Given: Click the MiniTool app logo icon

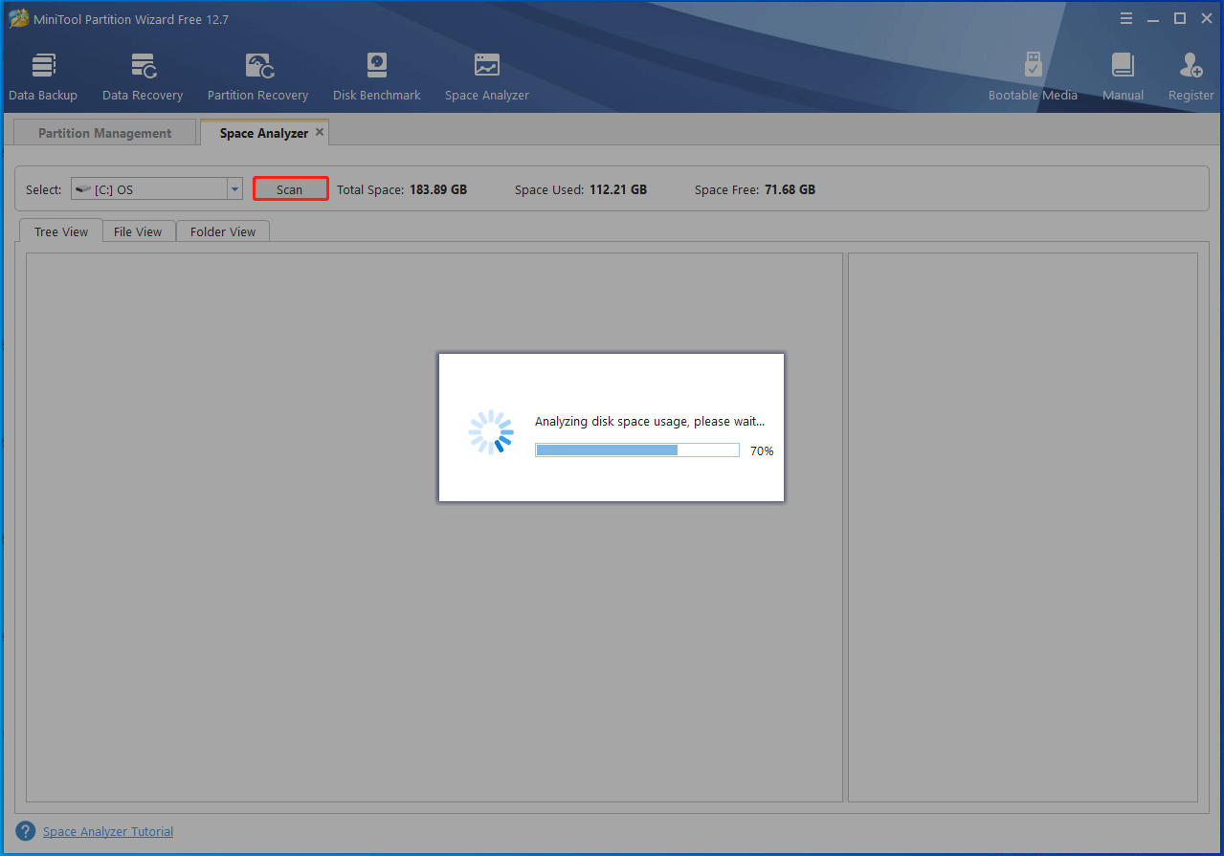Looking at the screenshot, I should (18, 19).
